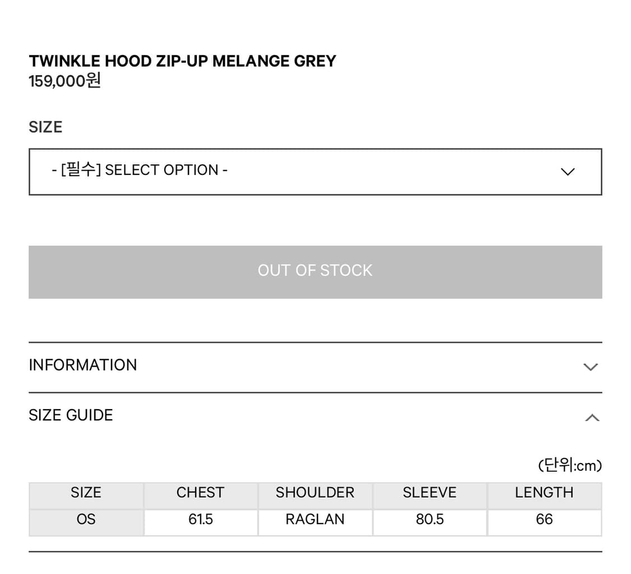Click the OS size row cell

point(86,520)
